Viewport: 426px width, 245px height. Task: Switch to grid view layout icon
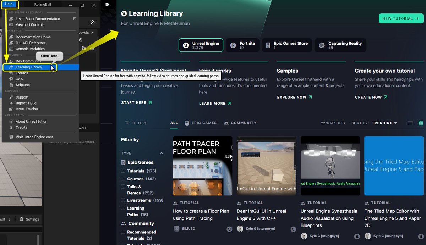pyautogui.click(x=421, y=123)
